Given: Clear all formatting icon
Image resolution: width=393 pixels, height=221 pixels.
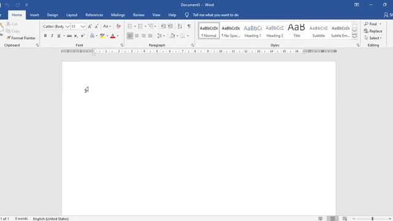Looking at the screenshot, I should [119, 26].
